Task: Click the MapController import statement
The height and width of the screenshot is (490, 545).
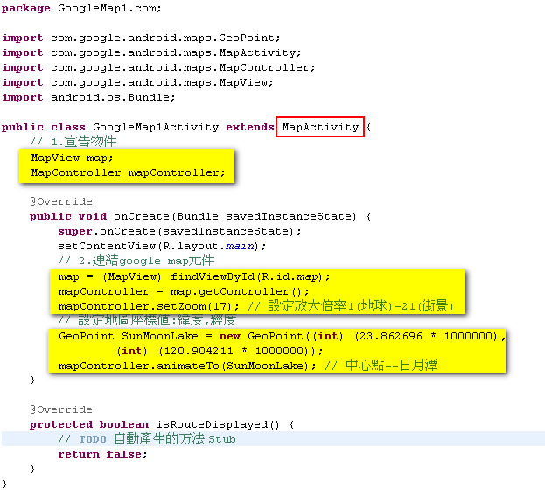Action: point(158,67)
